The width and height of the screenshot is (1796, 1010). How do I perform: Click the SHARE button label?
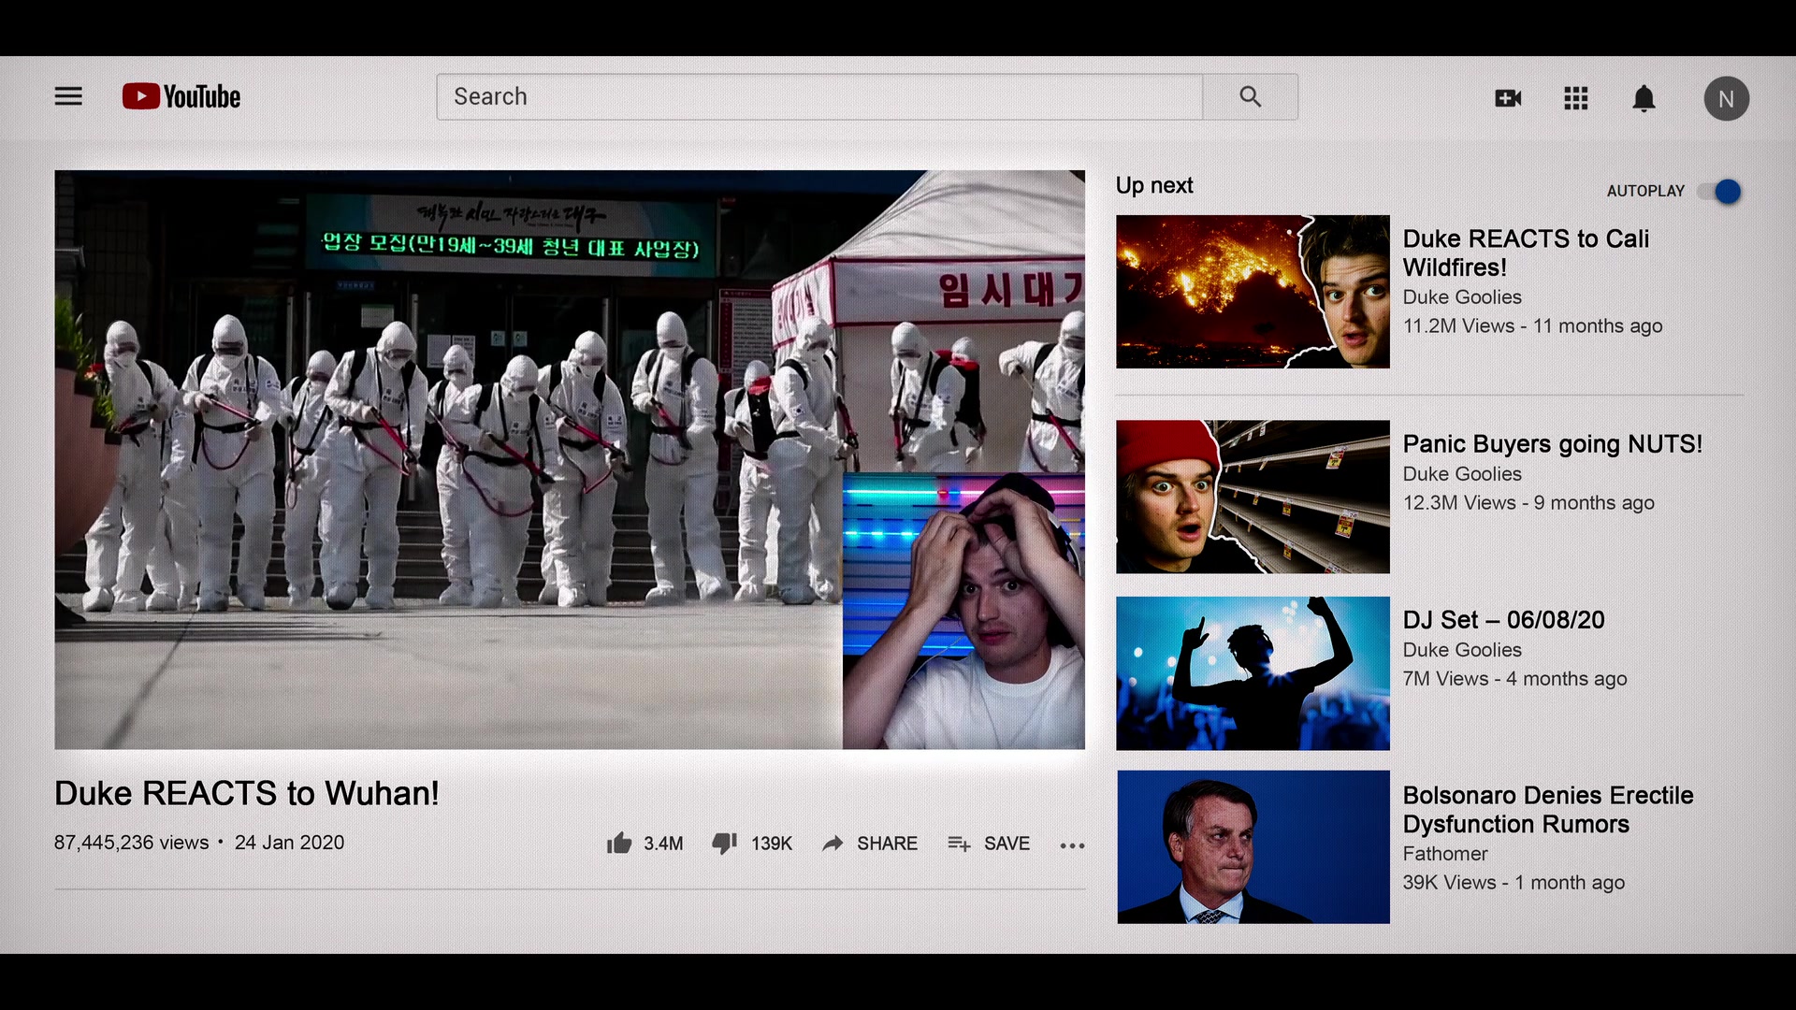pos(887,844)
